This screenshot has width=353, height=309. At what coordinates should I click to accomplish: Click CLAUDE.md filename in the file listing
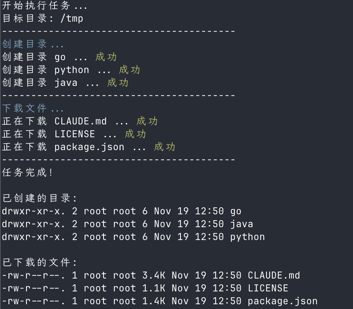coord(274,276)
